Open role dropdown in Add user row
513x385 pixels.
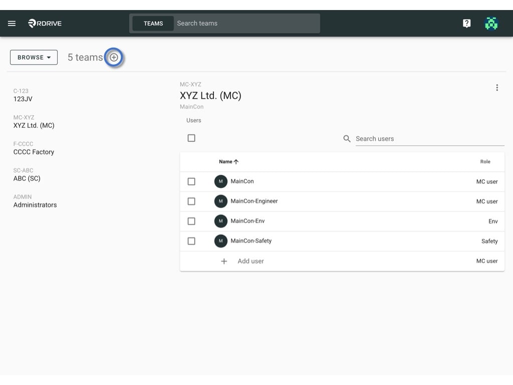(x=487, y=261)
